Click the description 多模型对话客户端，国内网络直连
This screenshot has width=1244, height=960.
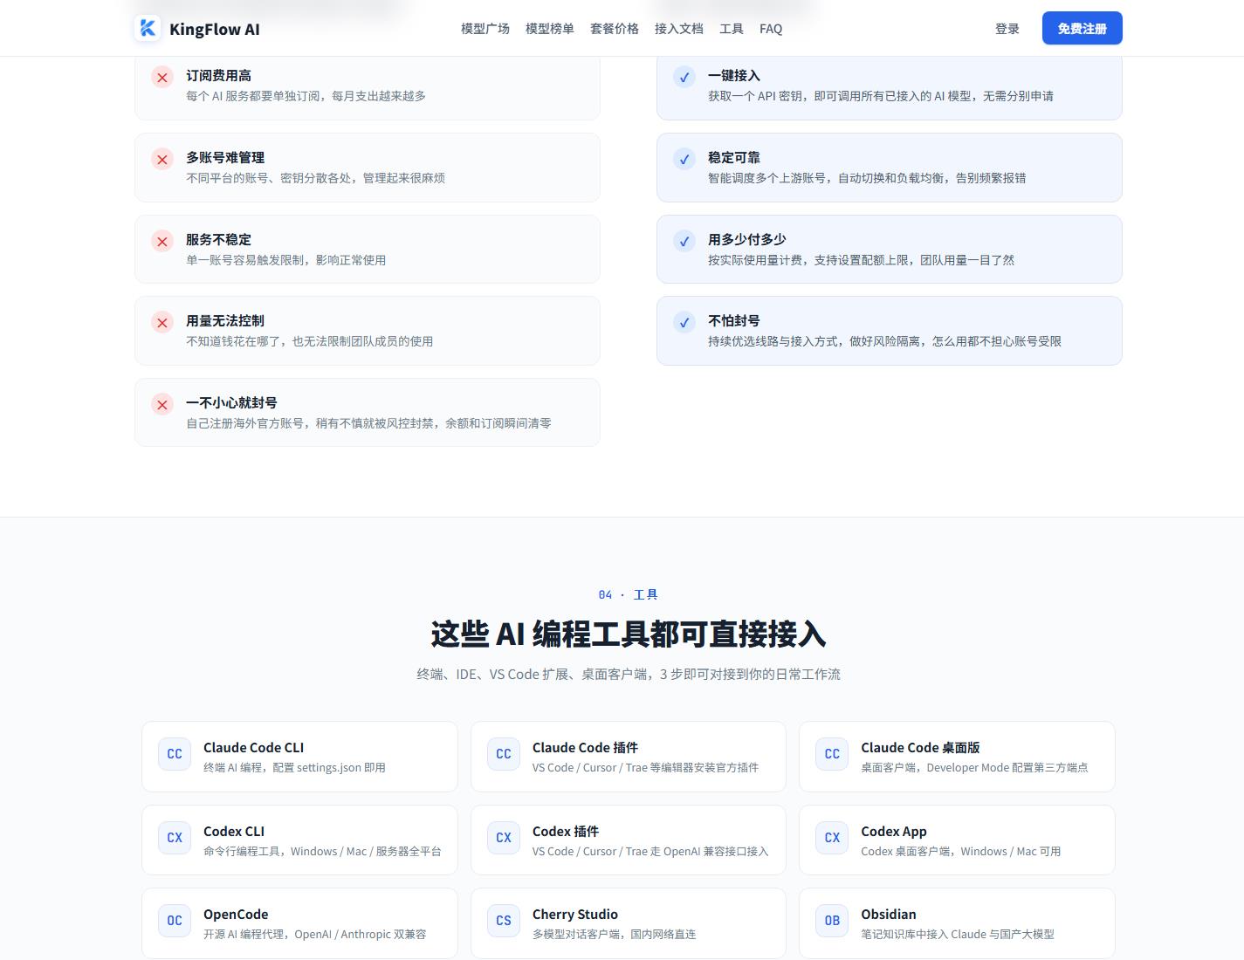(615, 935)
